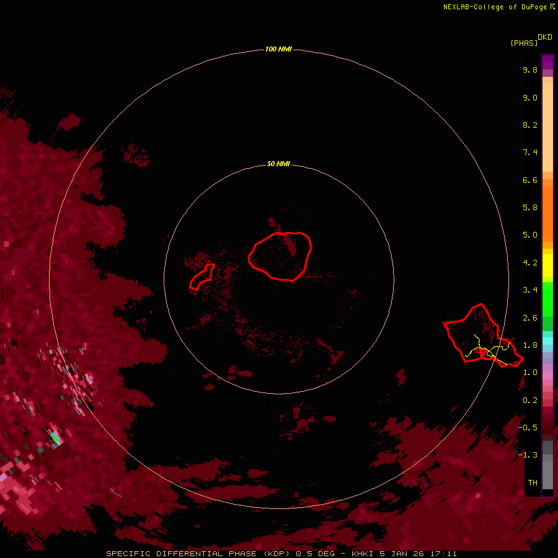Screen dimensions: 558x558
Task: Click the yellow road lines inside the eastern island
Action: 487,350
